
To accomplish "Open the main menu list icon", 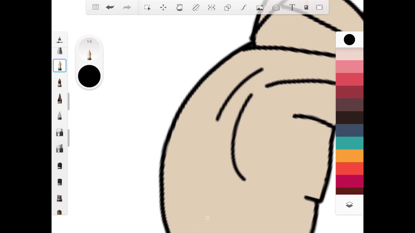I will coord(96,7).
